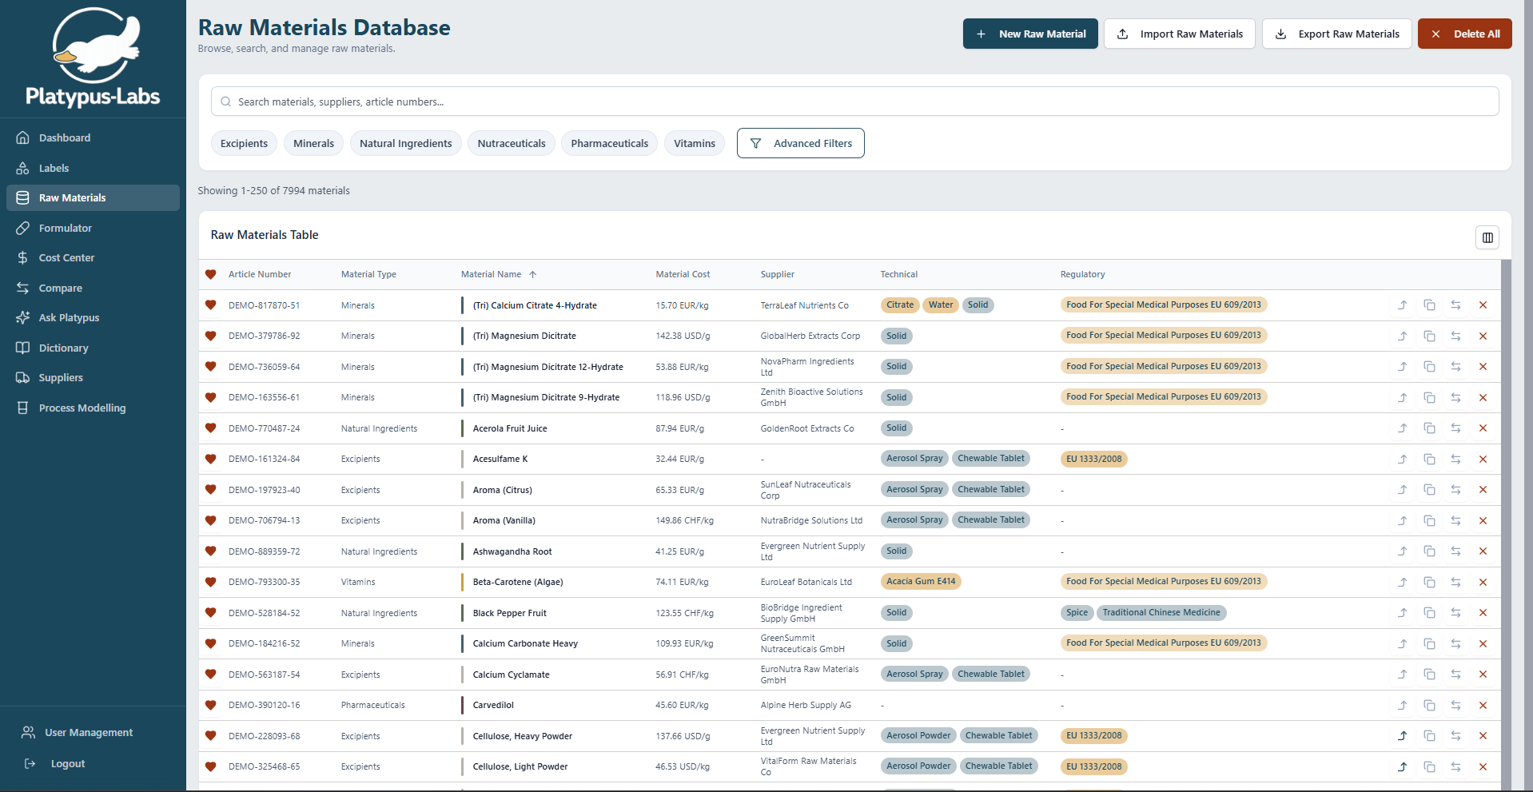Click compare arrows icon for Ashwagandha Root row

[1455, 551]
